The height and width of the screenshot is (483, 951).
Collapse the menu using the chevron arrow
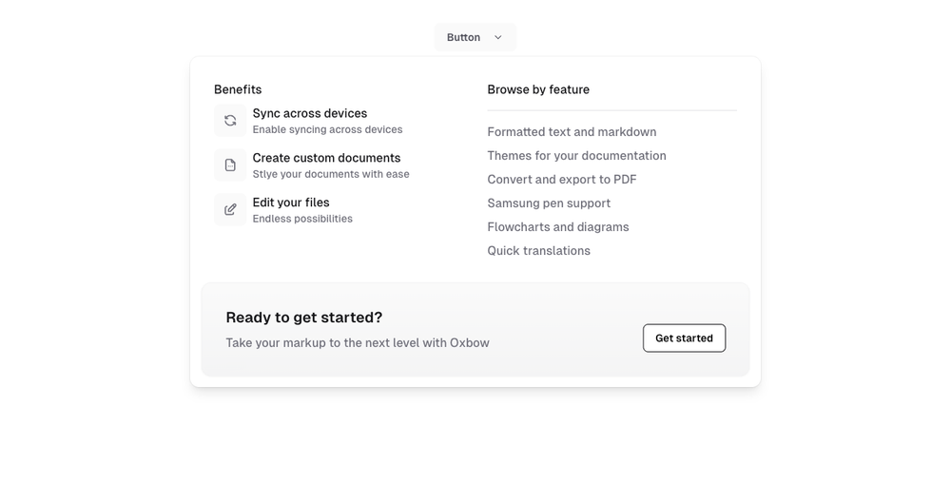tap(497, 37)
